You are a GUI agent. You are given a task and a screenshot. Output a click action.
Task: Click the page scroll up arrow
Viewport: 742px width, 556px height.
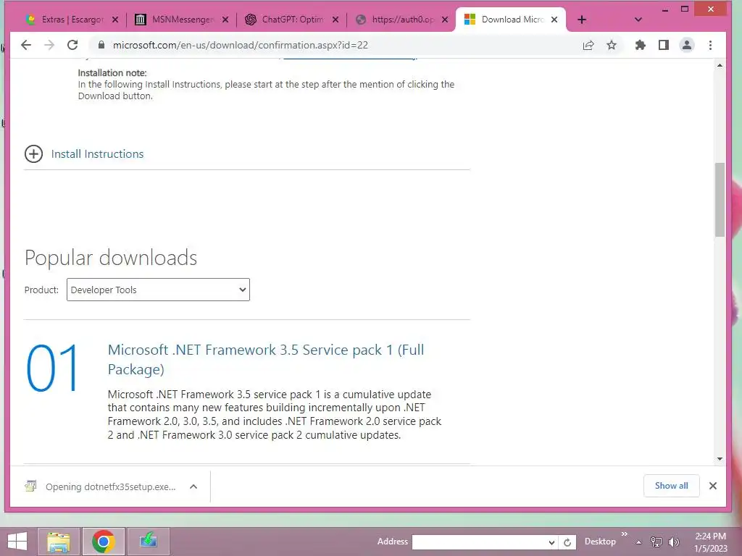720,65
